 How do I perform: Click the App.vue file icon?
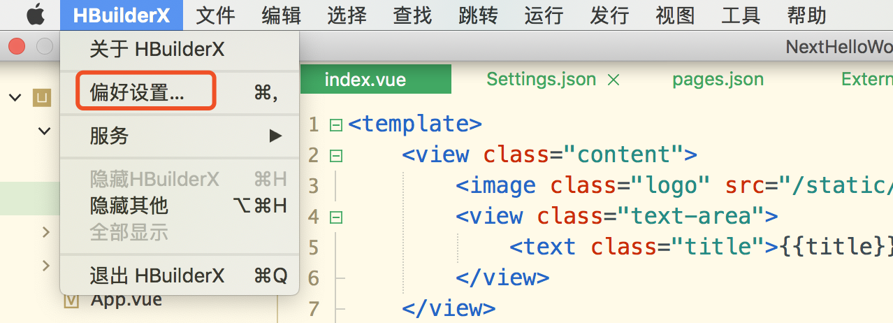click(x=71, y=301)
